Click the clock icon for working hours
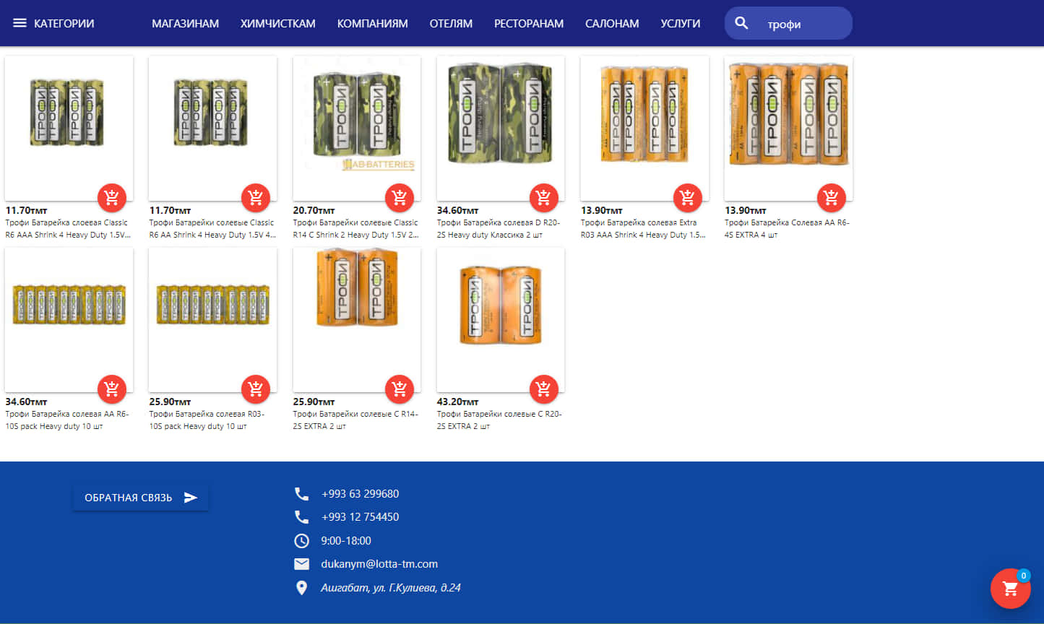1044x624 pixels. (301, 540)
